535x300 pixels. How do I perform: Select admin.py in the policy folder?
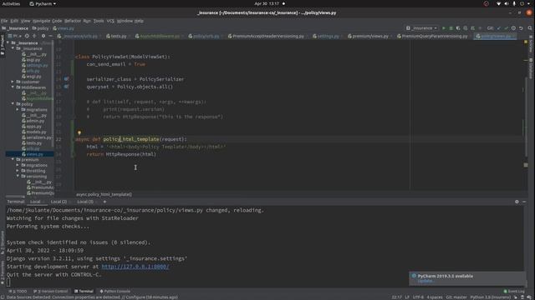coord(33,121)
